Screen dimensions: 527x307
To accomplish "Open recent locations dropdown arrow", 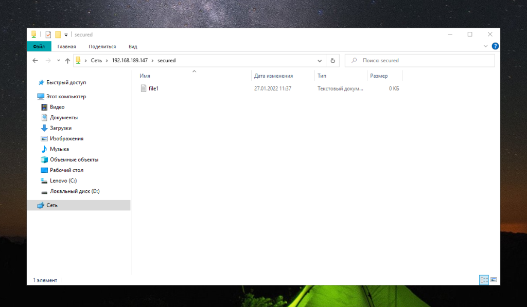I will (x=59, y=61).
